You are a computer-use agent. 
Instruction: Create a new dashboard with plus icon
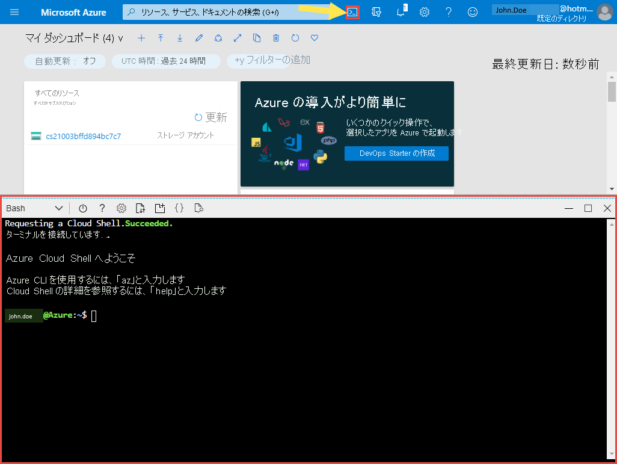[x=141, y=38]
